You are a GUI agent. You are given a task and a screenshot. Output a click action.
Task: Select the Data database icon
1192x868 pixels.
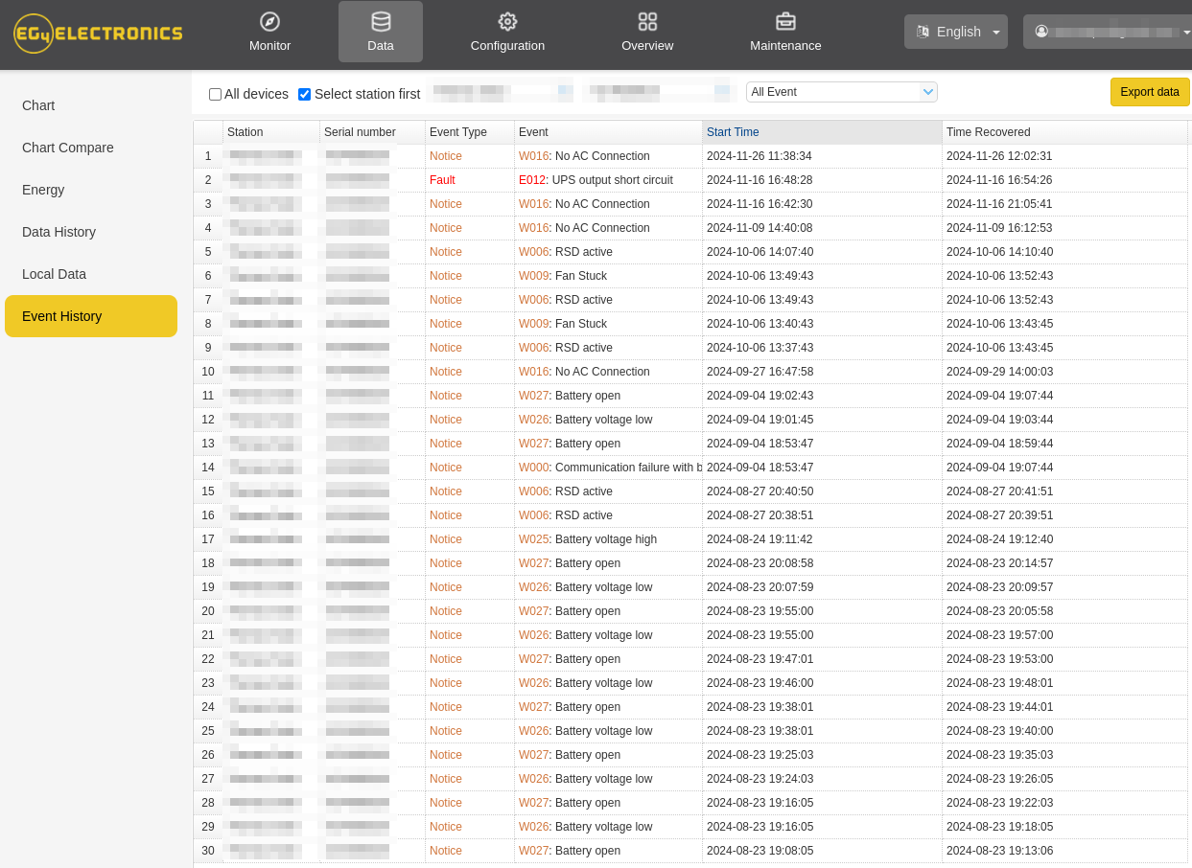point(381,21)
